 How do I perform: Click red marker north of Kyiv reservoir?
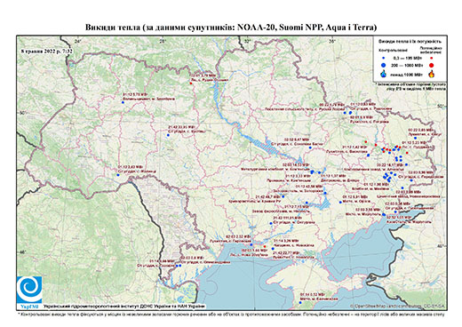tap(191, 84)
